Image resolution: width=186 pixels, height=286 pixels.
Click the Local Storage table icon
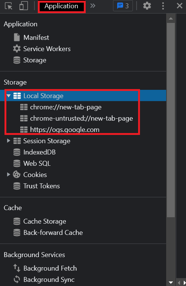click(x=17, y=95)
